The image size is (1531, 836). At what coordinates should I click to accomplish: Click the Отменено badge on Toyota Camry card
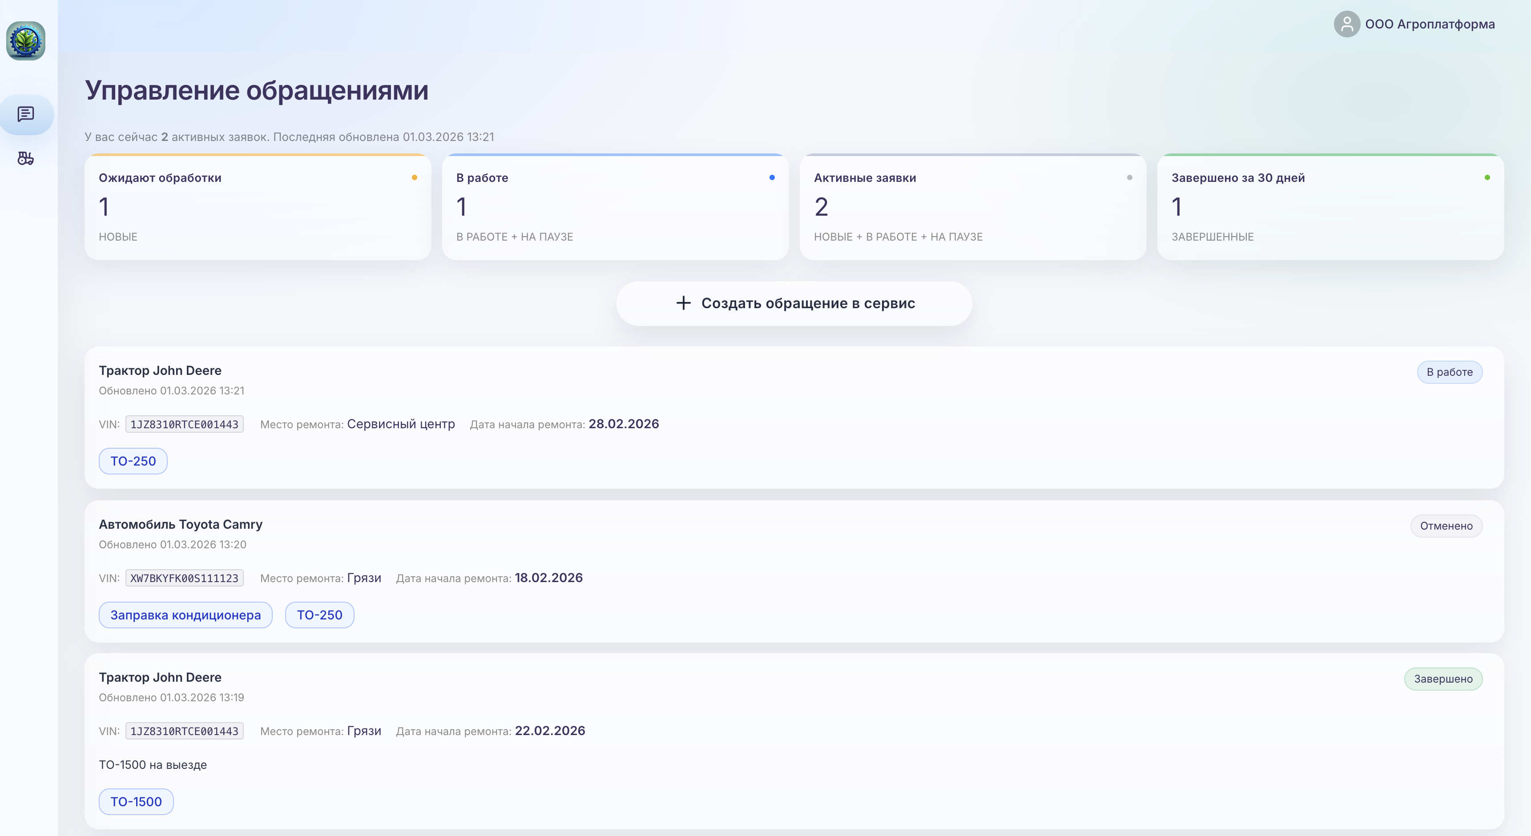tap(1446, 526)
